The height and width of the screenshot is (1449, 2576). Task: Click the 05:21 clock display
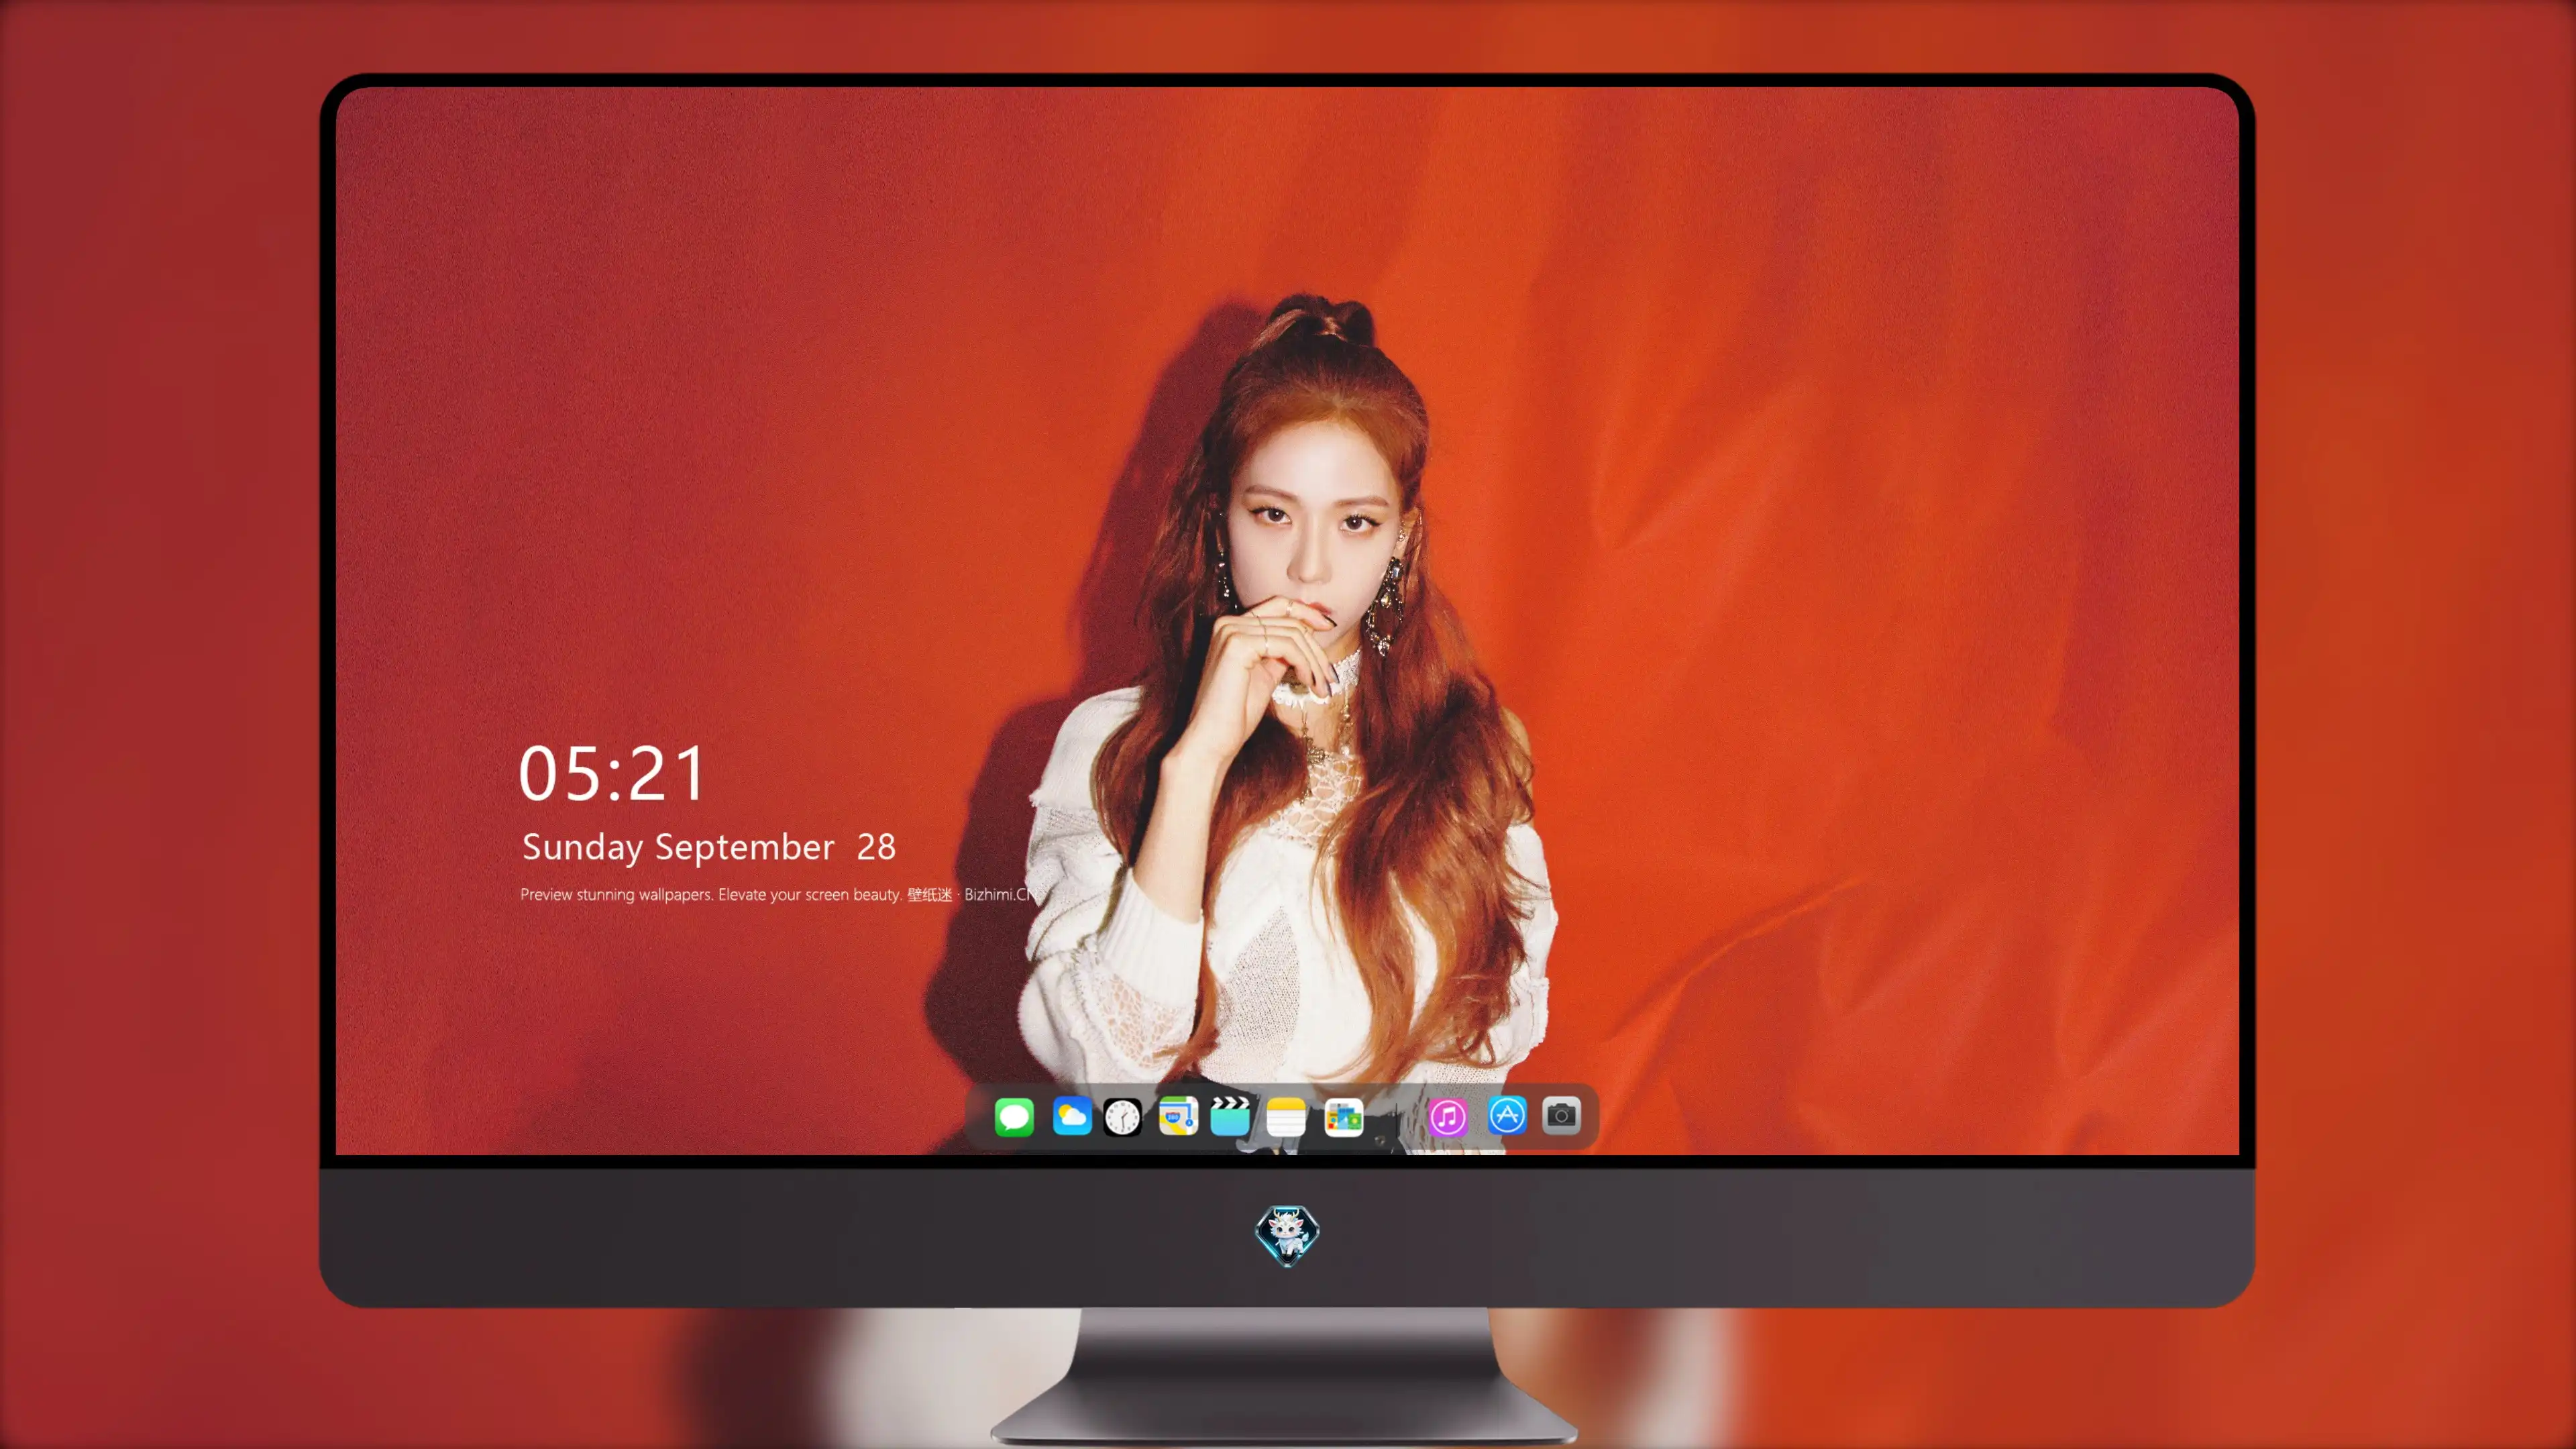tap(612, 774)
